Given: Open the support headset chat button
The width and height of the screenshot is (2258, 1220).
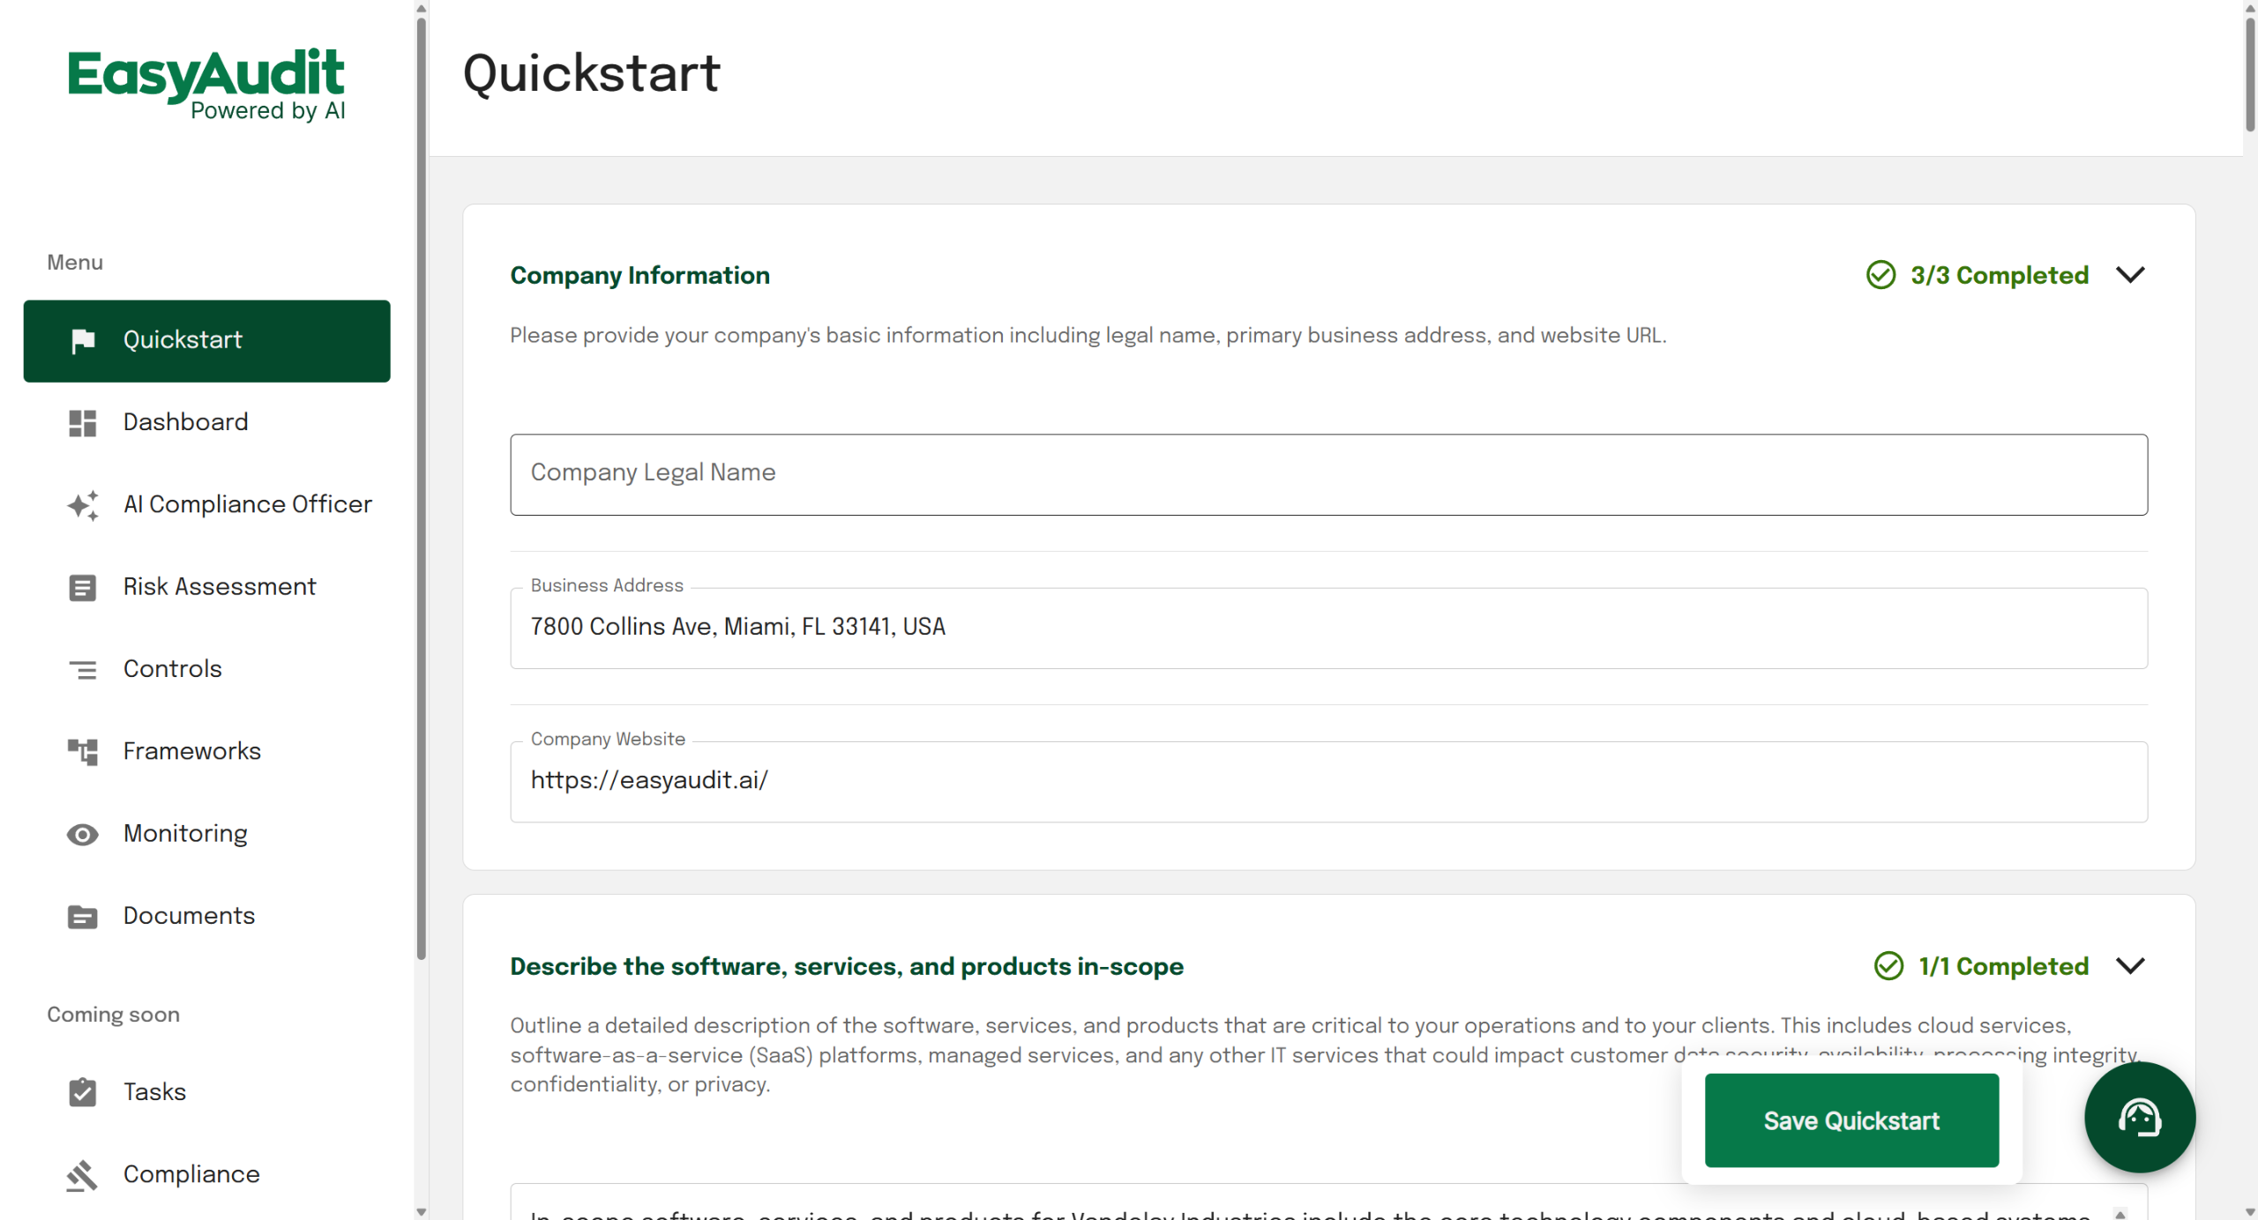Looking at the screenshot, I should (2139, 1117).
